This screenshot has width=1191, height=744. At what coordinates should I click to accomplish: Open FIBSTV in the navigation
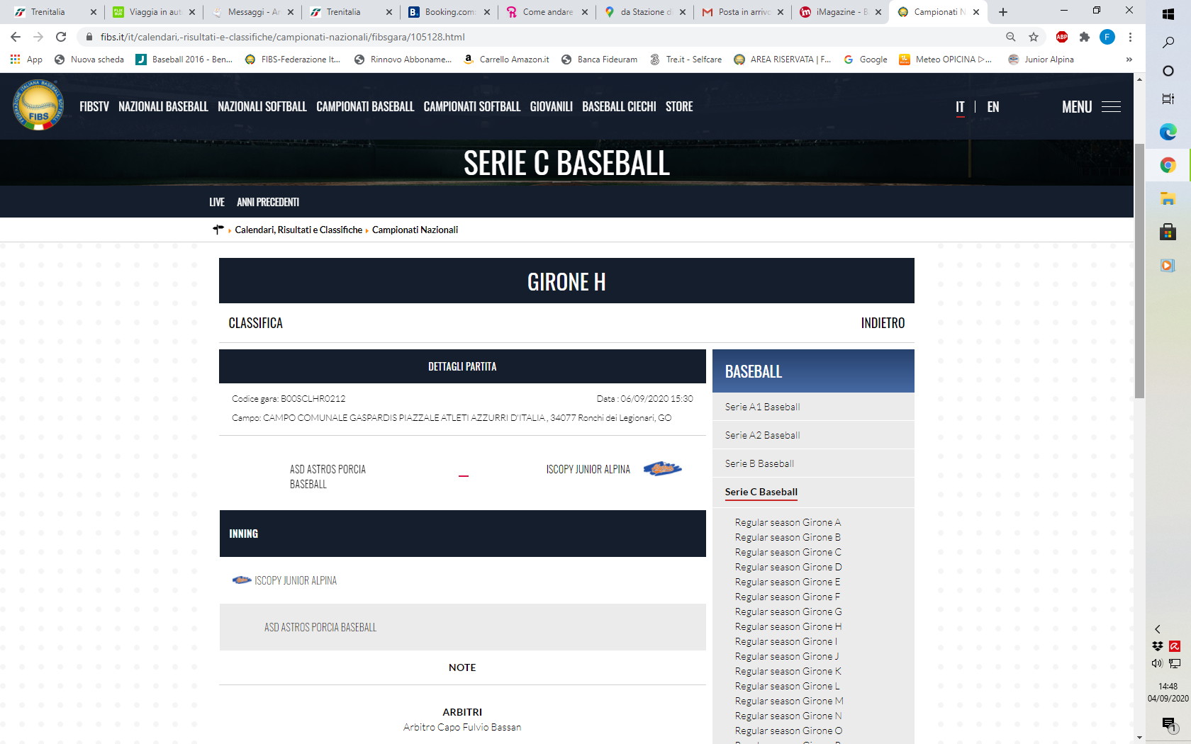pos(94,106)
